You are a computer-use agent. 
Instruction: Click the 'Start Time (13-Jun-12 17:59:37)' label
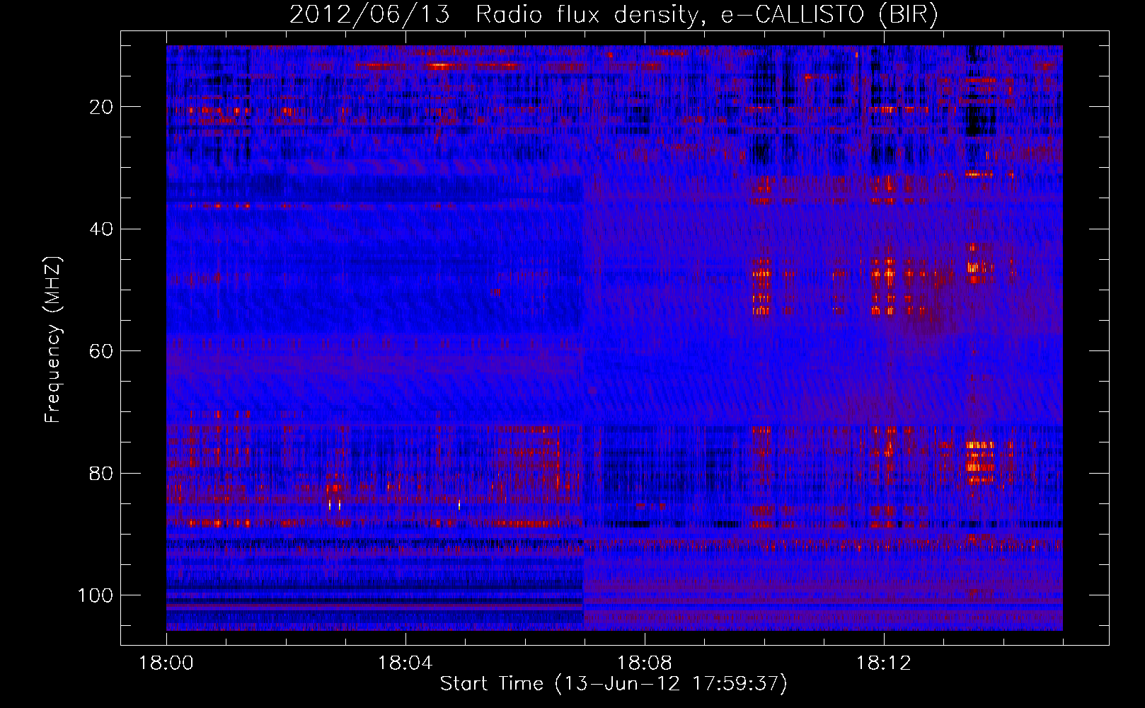(x=614, y=684)
